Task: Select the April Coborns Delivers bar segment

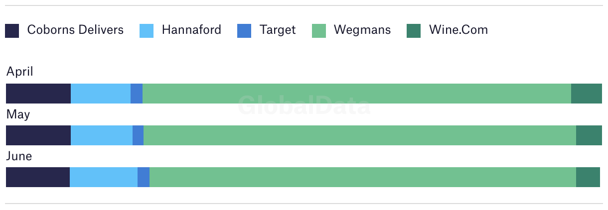Action: (38, 94)
